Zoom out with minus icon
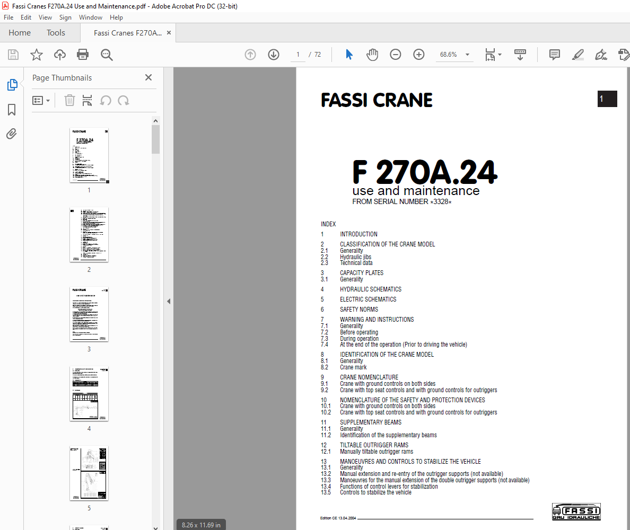Image resolution: width=630 pixels, height=530 pixels. coord(396,55)
